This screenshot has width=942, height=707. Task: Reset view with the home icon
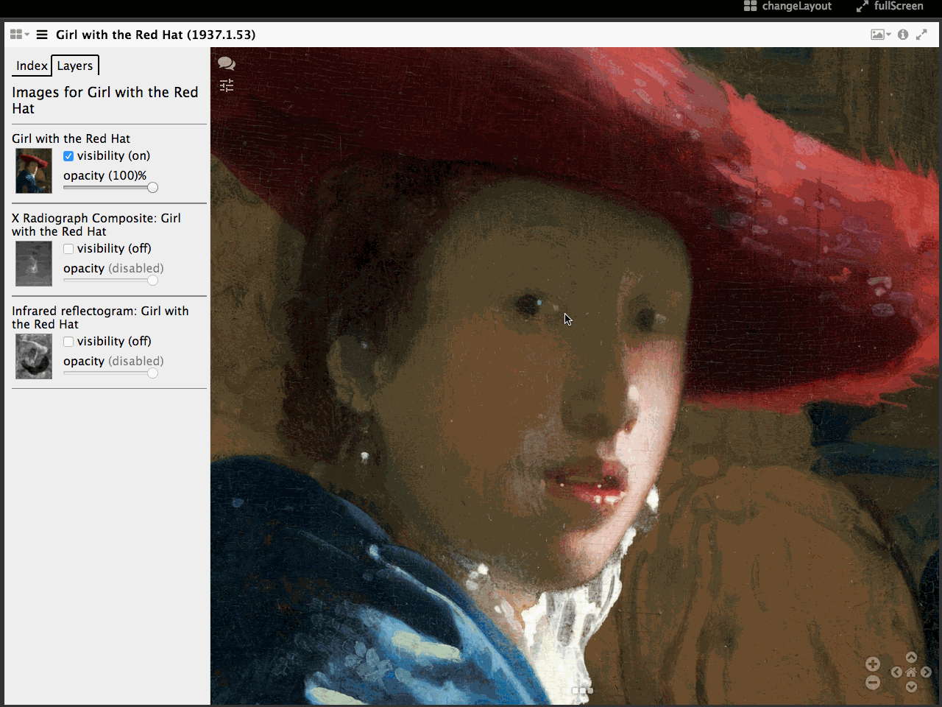coord(911,672)
